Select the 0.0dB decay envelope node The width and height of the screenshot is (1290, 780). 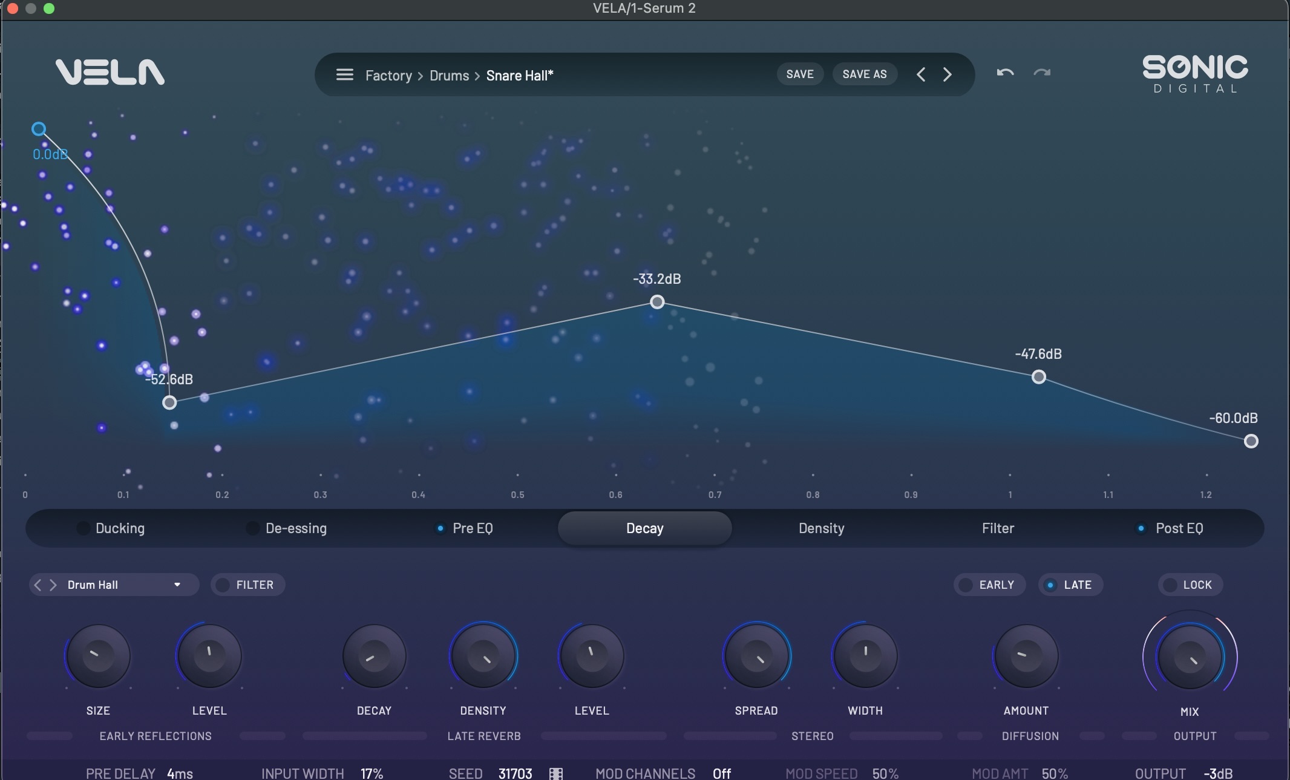coord(39,129)
